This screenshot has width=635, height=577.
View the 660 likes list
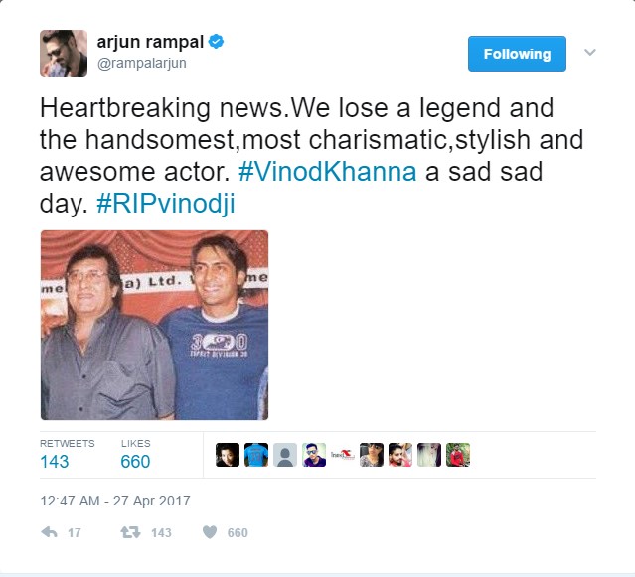pyautogui.click(x=136, y=455)
